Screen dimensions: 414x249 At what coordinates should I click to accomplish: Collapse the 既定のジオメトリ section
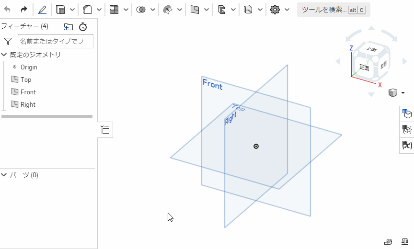click(4, 55)
